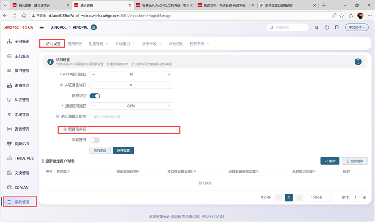
Task: Click the zoom-out magnifier icon in the header
Action: pyautogui.click(x=316, y=27)
